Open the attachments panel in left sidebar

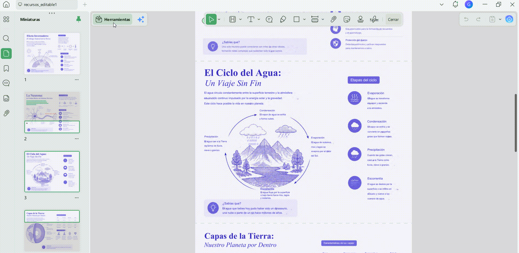click(x=6, y=113)
